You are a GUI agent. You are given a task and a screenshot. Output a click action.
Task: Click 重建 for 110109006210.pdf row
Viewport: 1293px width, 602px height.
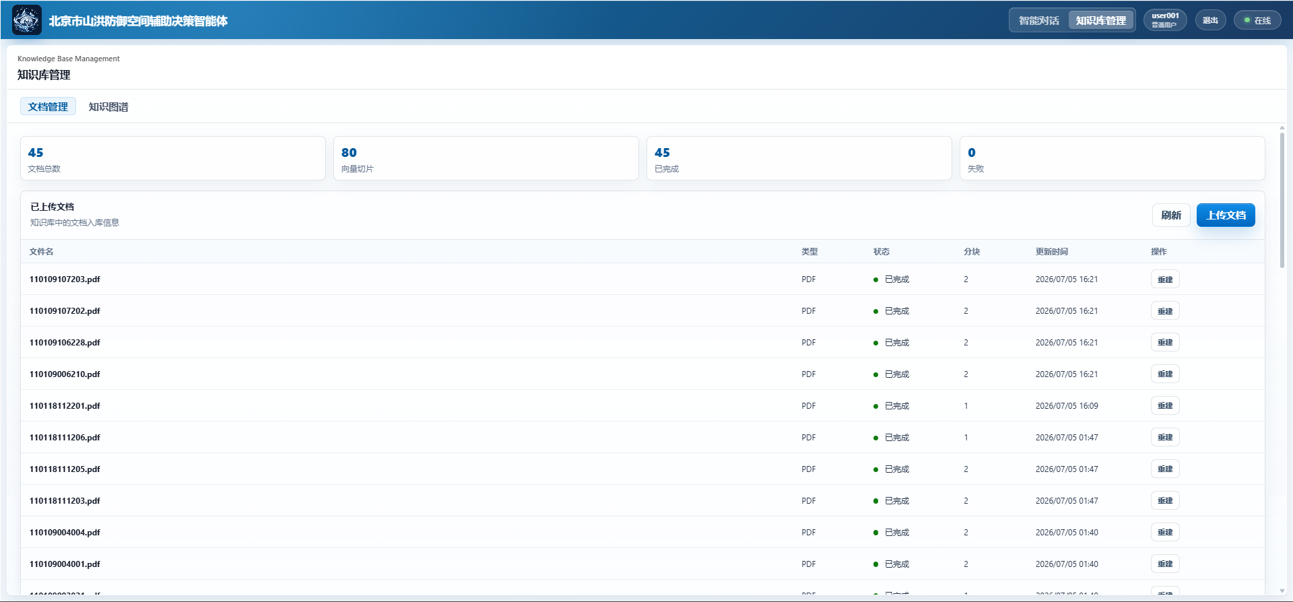1165,374
